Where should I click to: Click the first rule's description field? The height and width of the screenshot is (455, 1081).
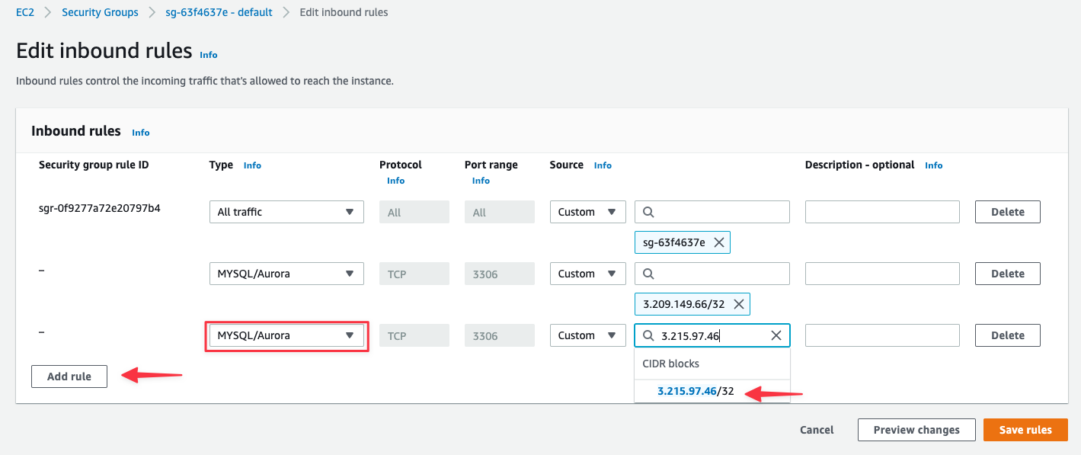pyautogui.click(x=881, y=211)
